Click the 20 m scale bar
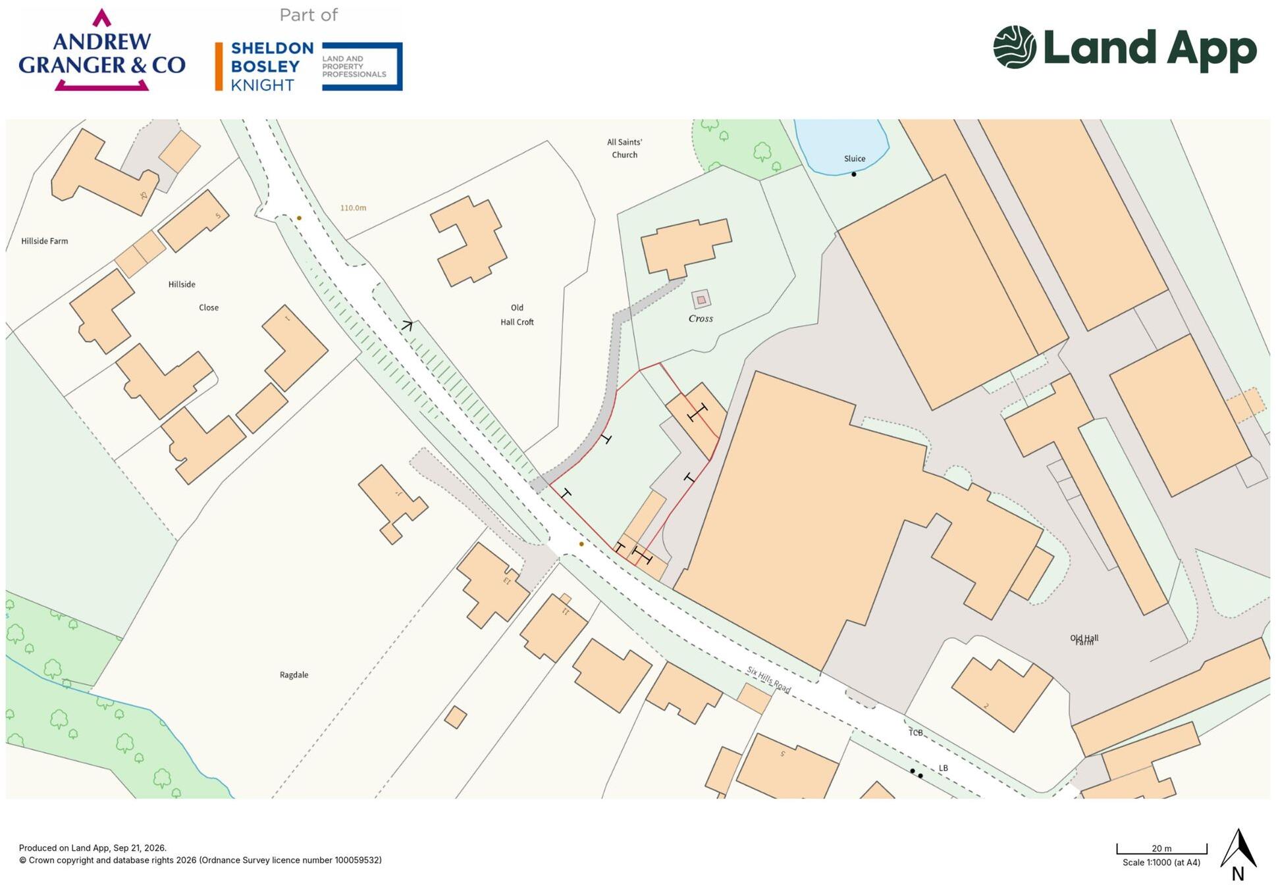1276x885 pixels. coord(1161,849)
